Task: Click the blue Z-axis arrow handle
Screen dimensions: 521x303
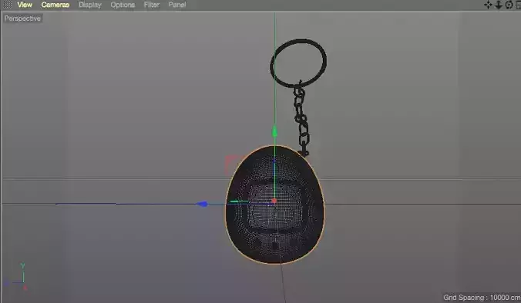Action: pyautogui.click(x=202, y=204)
